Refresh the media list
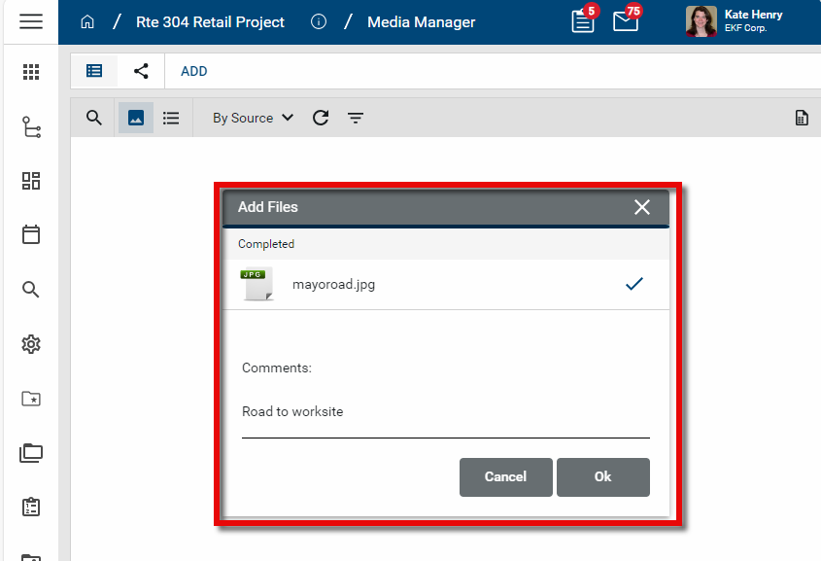 pyautogui.click(x=321, y=118)
